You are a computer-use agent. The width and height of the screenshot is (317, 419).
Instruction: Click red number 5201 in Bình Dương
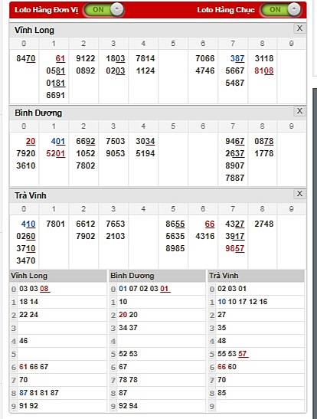click(56, 153)
